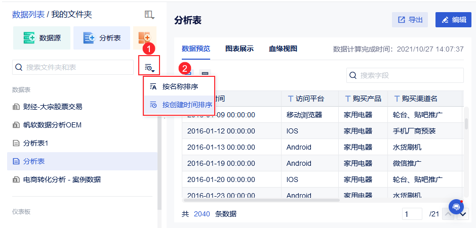Screen dimensions: 476x228
Task: Click the 购买产品 column header
Action: coord(363,99)
